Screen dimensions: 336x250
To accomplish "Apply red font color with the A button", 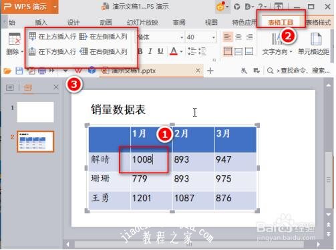I will click(174, 51).
